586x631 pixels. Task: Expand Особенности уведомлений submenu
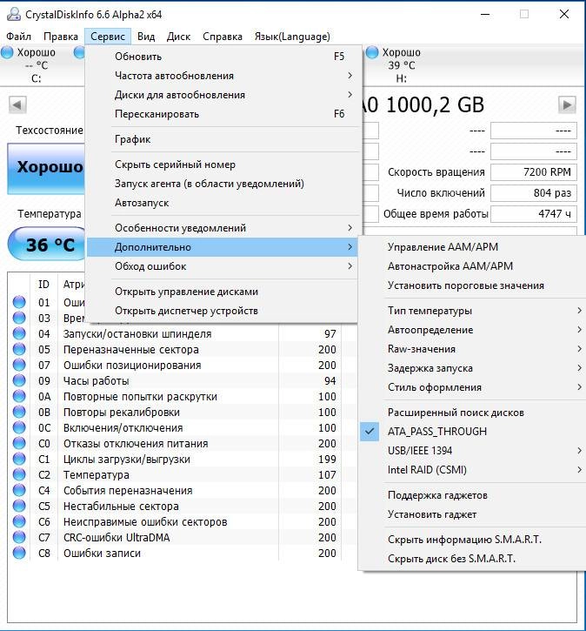point(223,228)
